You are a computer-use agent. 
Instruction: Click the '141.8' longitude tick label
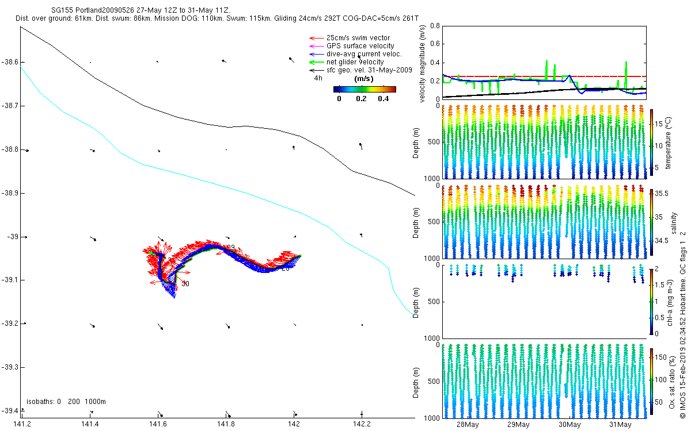[x=226, y=424]
